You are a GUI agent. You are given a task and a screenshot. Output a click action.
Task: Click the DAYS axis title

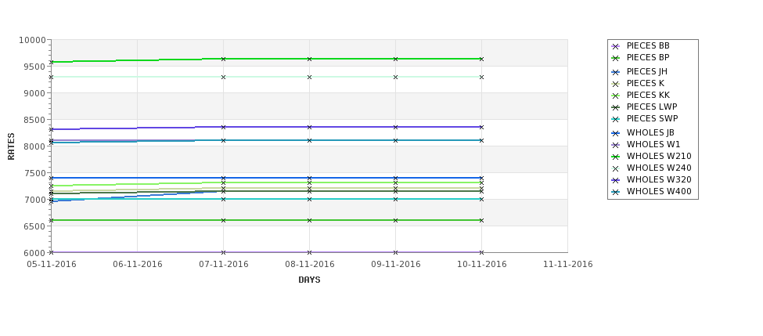tap(309, 280)
